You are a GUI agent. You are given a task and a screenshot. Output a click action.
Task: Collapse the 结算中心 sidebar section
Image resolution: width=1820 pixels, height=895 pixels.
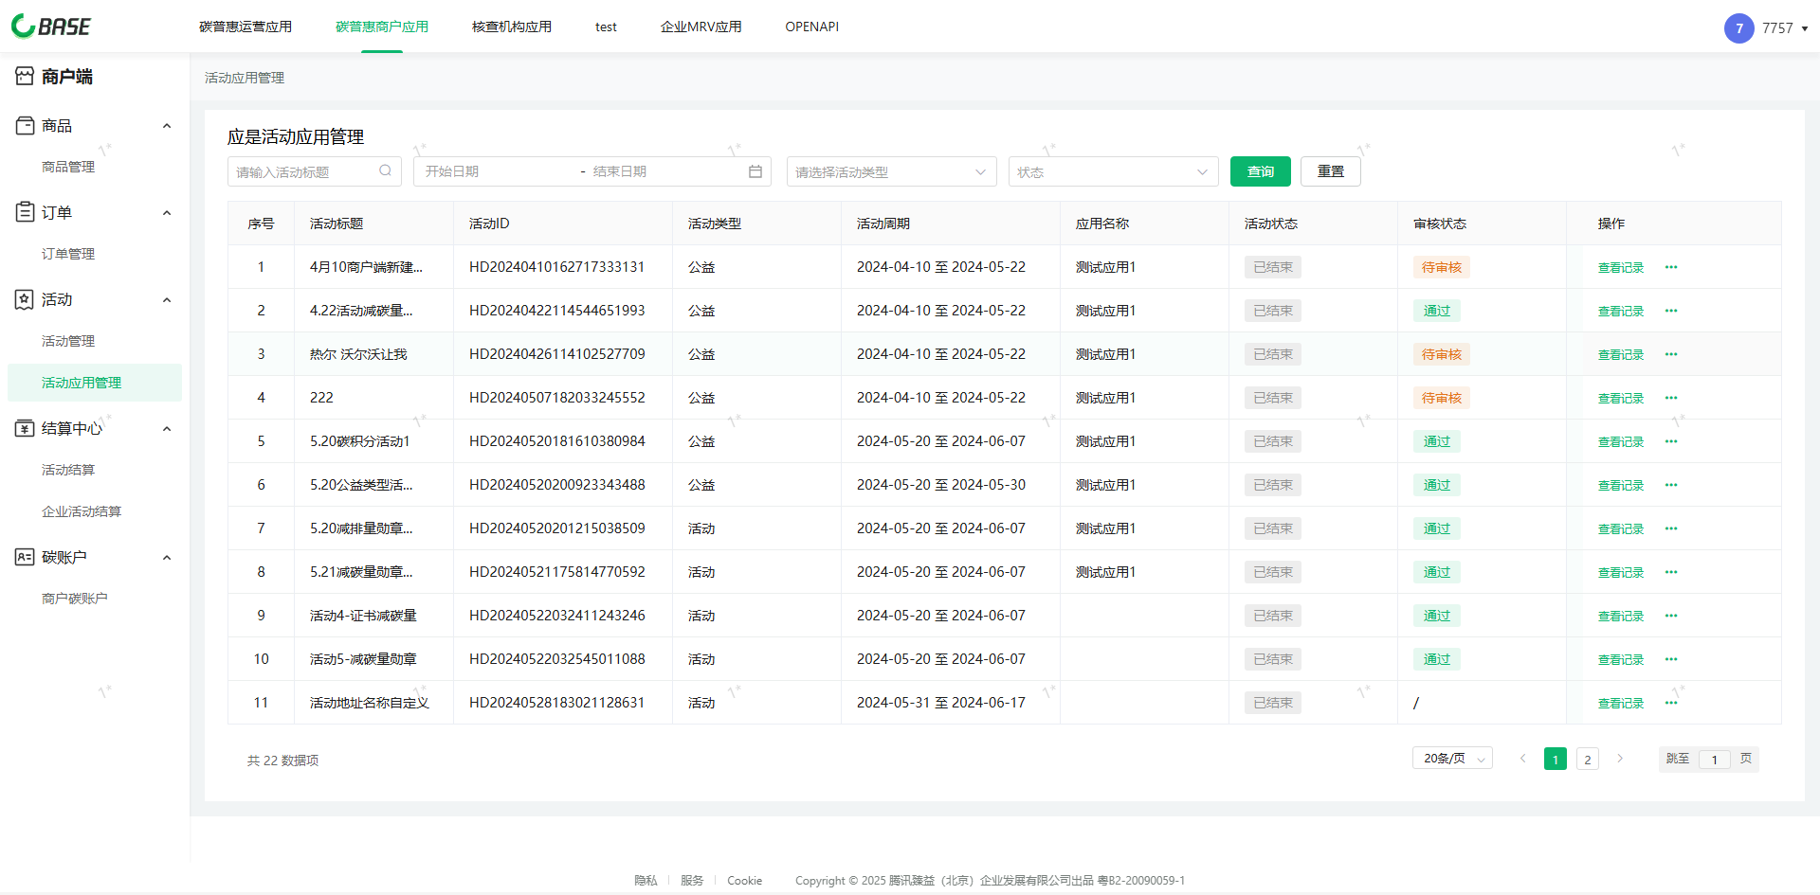(167, 429)
